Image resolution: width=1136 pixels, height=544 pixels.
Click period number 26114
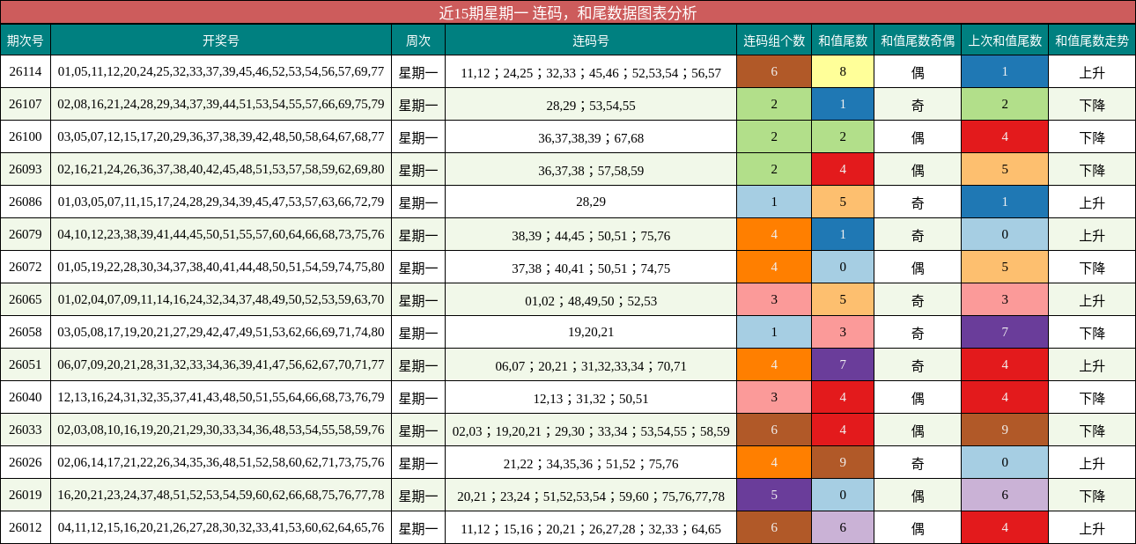coord(26,71)
